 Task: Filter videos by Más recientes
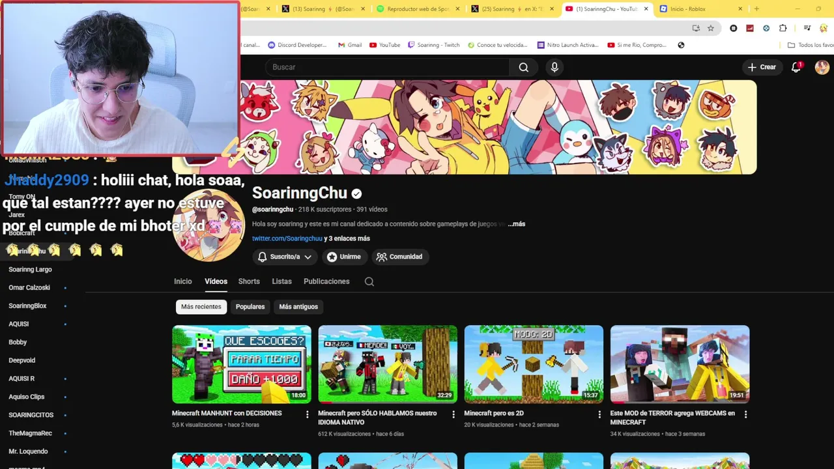(201, 307)
